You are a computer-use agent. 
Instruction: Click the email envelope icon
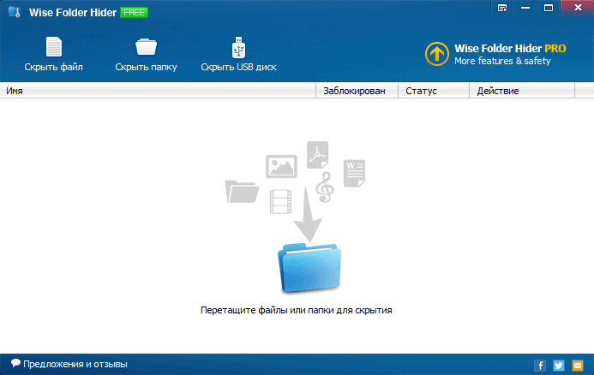point(578,366)
